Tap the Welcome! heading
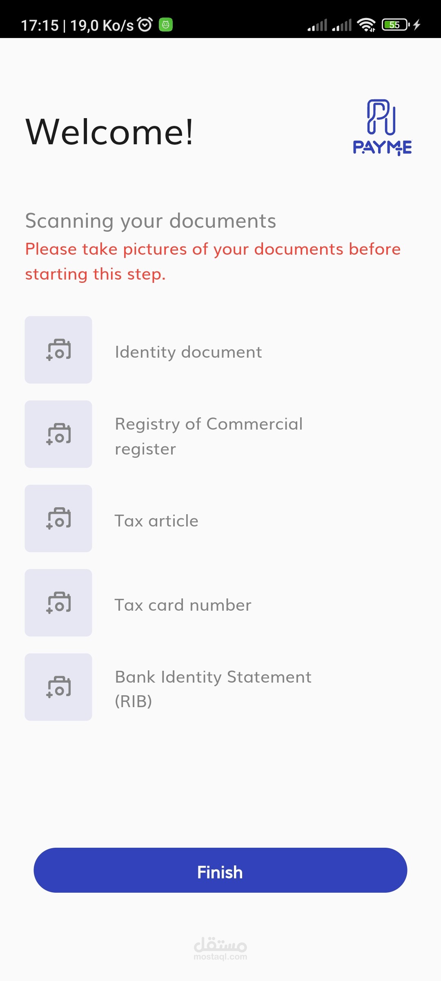 point(109,132)
